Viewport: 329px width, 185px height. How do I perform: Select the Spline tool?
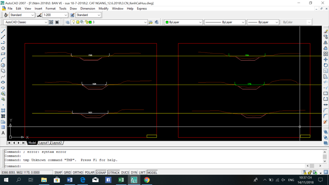coord(3,77)
